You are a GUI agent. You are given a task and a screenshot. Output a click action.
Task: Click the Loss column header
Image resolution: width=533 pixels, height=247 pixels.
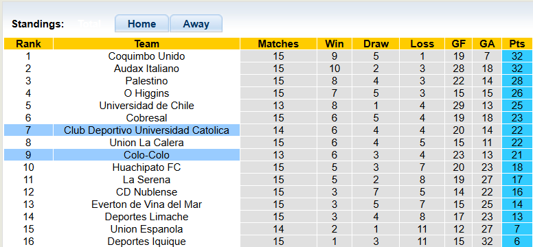pos(422,44)
